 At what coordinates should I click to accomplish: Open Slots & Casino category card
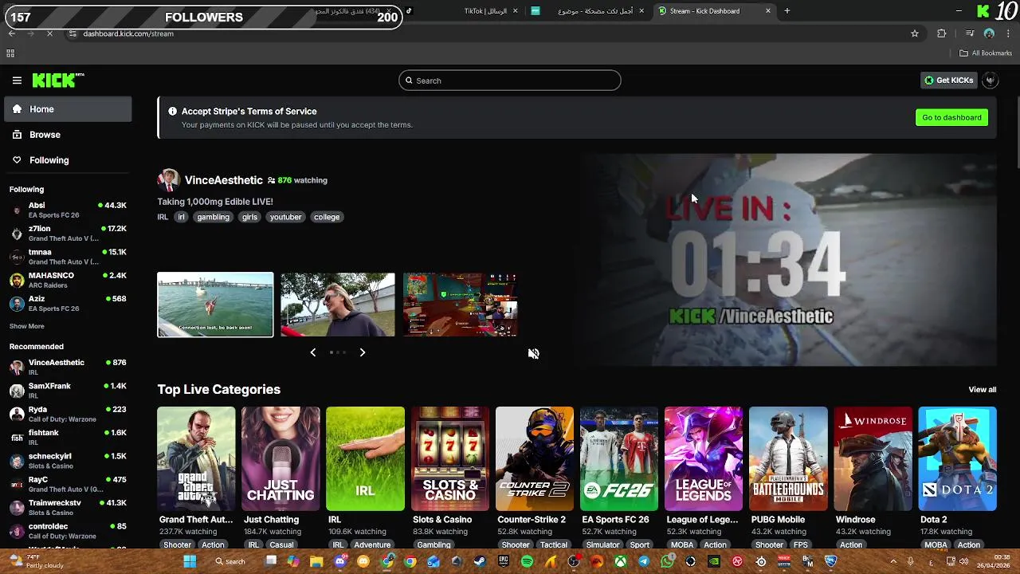coord(450,458)
